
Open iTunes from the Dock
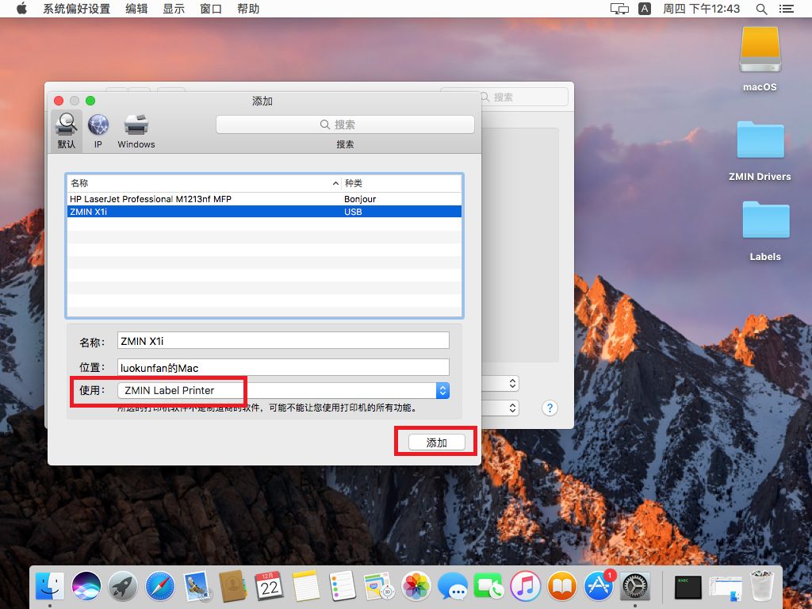click(x=525, y=587)
